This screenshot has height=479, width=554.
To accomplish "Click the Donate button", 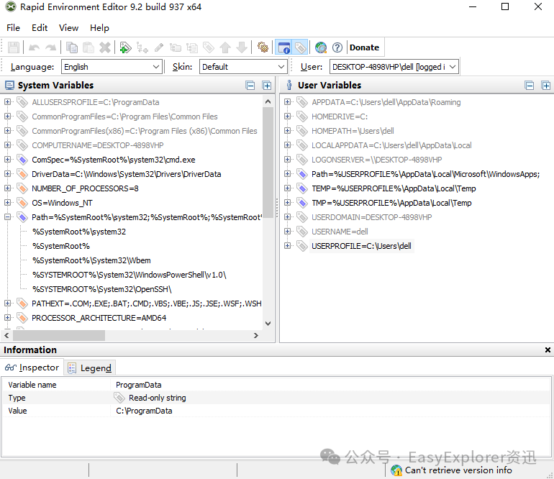I will pos(364,47).
